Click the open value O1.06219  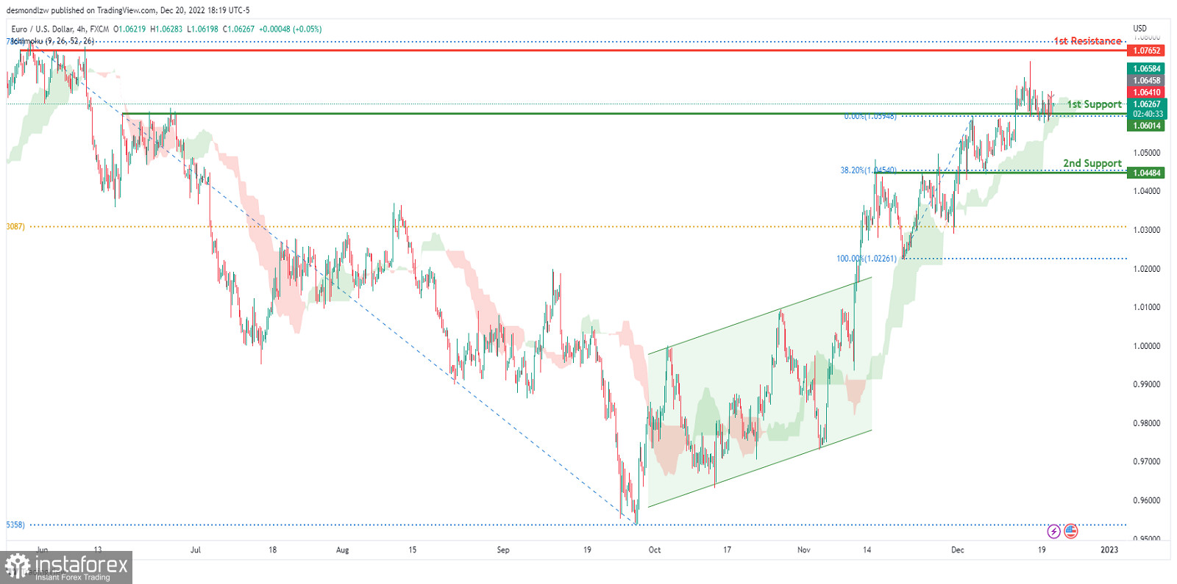(x=129, y=29)
